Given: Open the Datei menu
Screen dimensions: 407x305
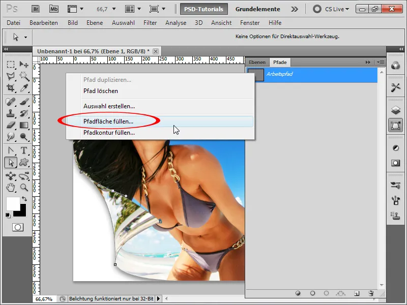Looking at the screenshot, I should [x=14, y=23].
